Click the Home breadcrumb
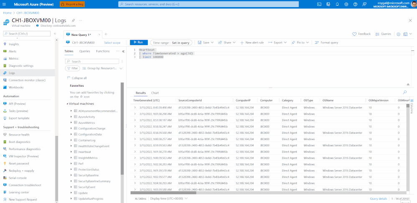This screenshot has height=203, width=417. (7, 13)
